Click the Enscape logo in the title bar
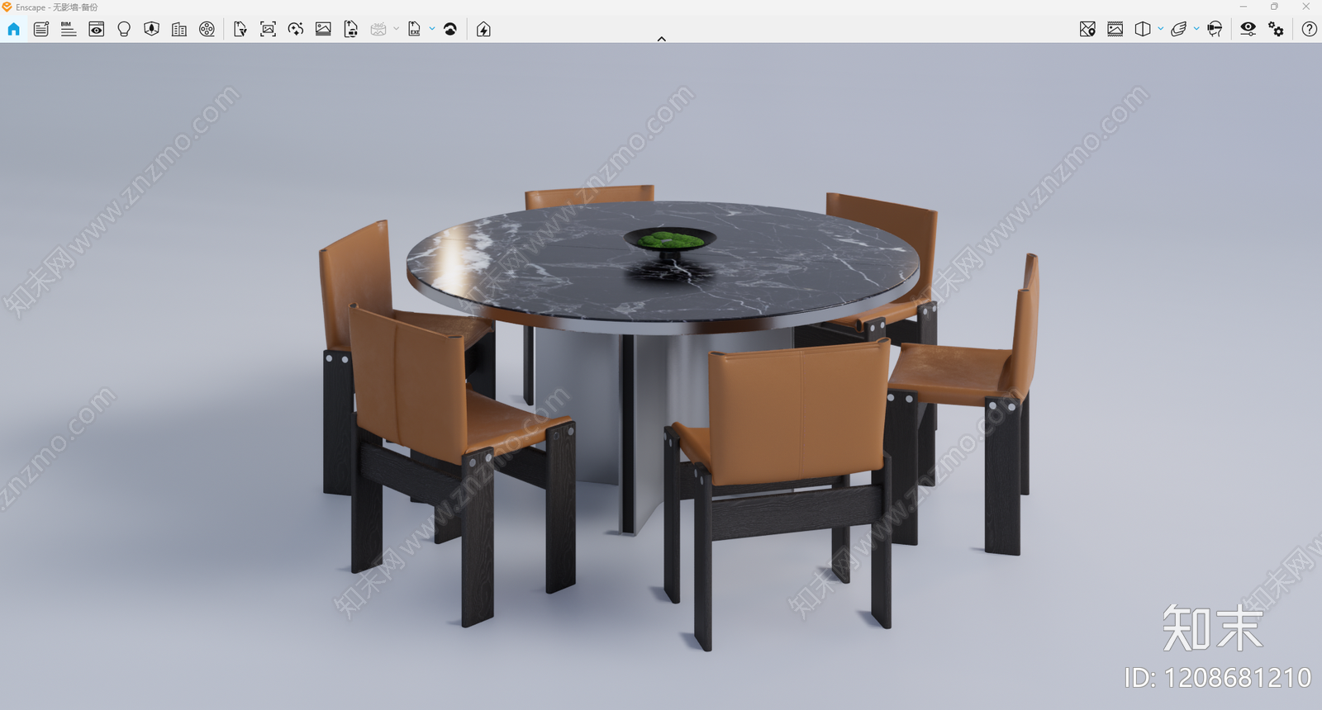The image size is (1322, 710). tap(7, 7)
